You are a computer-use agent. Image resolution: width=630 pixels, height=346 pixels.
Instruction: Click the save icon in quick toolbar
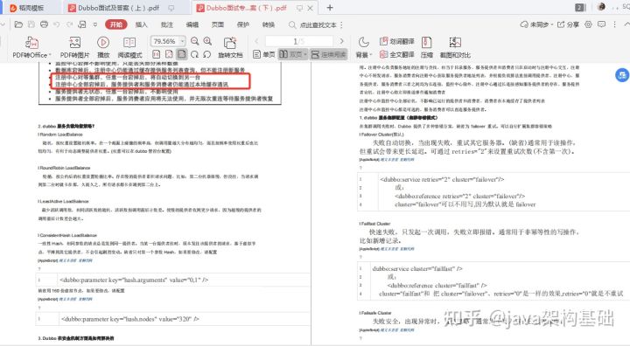[31, 24]
